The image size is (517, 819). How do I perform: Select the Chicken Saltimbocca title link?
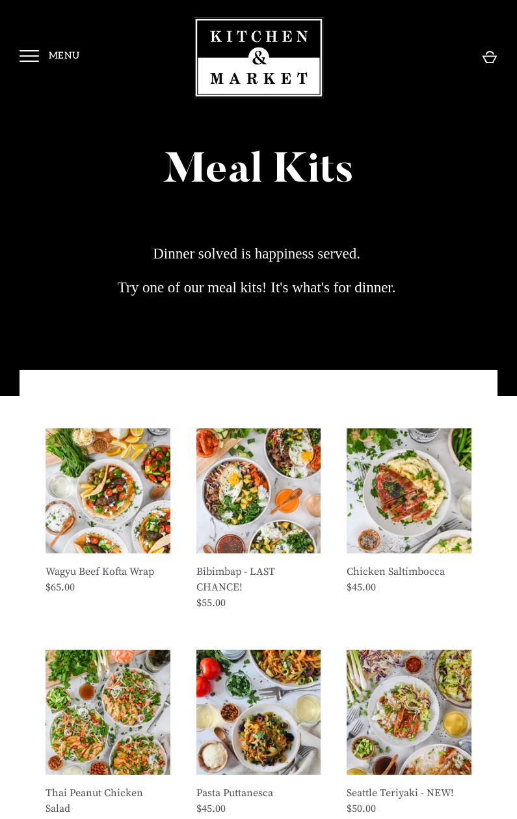click(x=395, y=572)
